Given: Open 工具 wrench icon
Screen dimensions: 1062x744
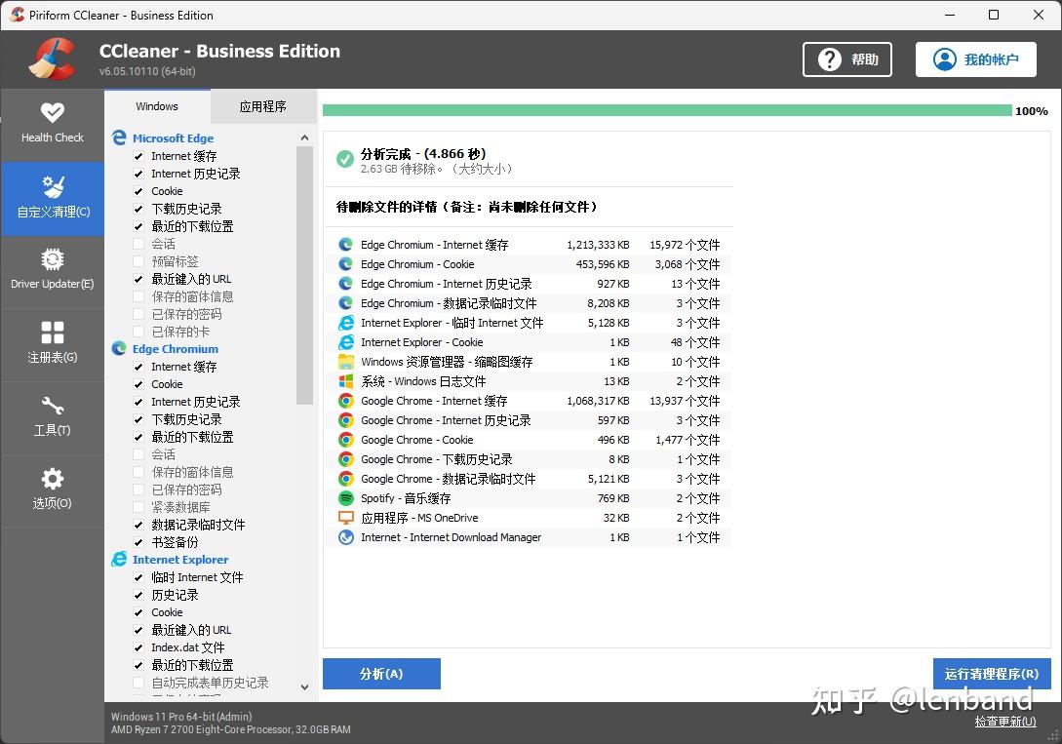Looking at the screenshot, I should click(52, 406).
